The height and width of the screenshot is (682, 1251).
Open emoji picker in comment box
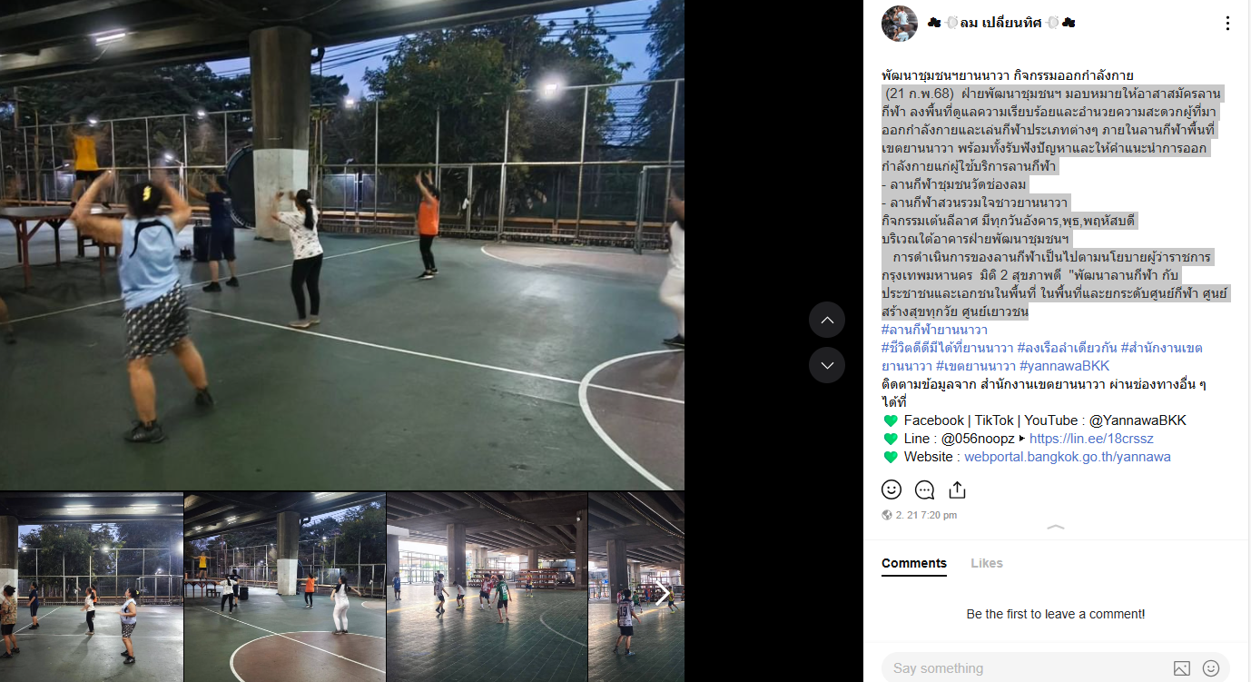(x=1211, y=668)
